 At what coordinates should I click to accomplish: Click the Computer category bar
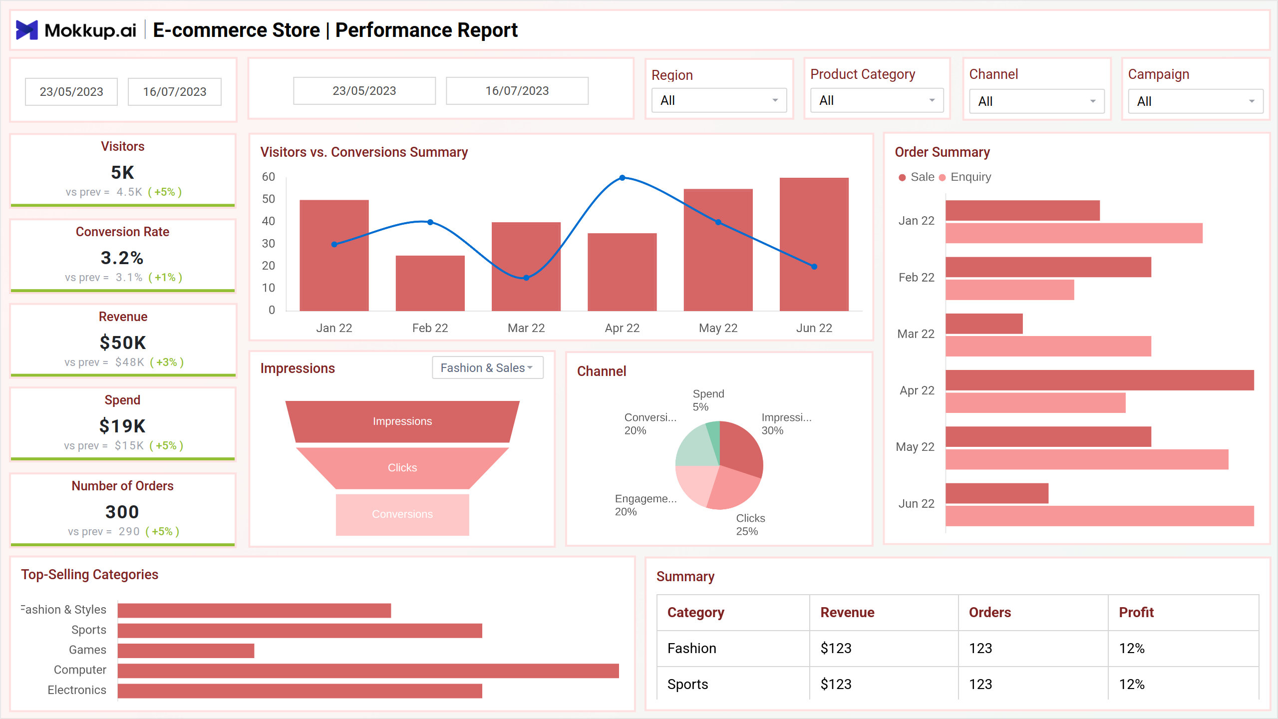tap(368, 671)
